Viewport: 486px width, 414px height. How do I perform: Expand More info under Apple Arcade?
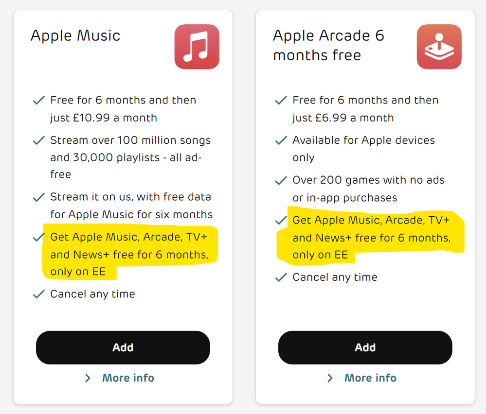(x=370, y=378)
